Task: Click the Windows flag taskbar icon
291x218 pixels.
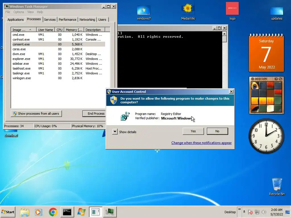Action: (x=82, y=212)
